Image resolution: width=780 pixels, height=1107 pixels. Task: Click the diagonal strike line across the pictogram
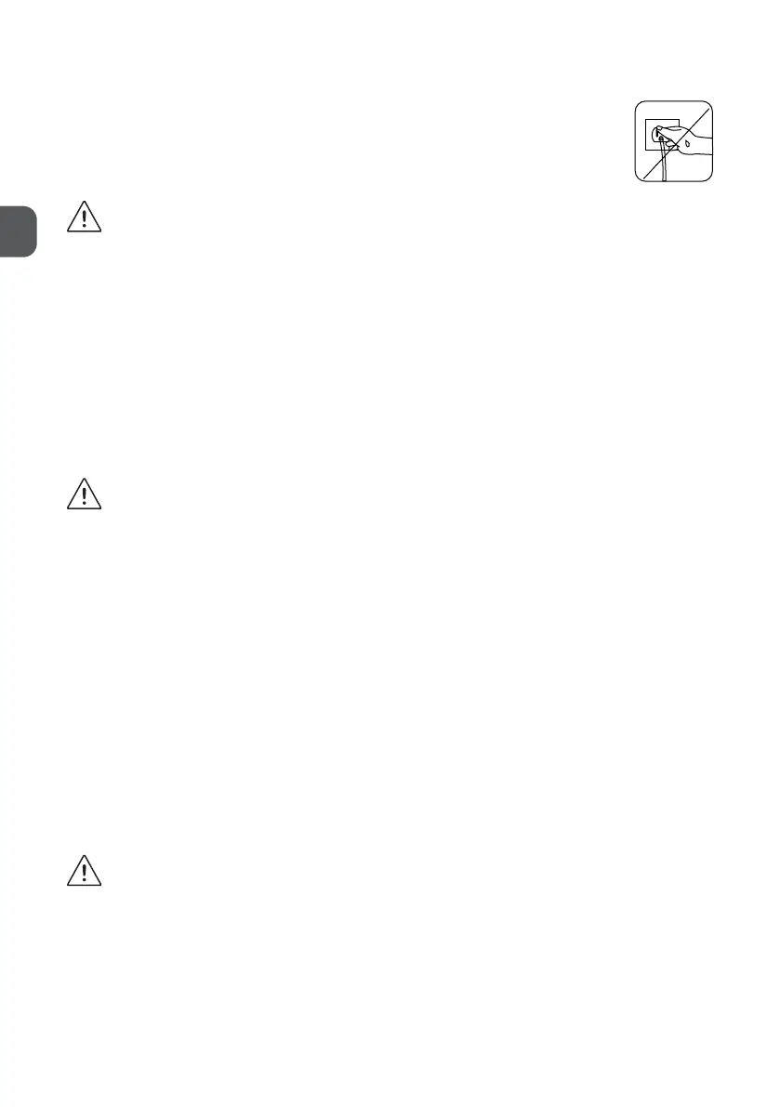click(676, 143)
